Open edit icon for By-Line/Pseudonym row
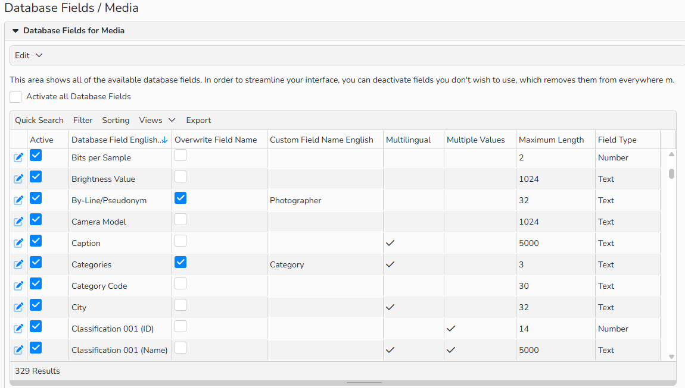 18,200
